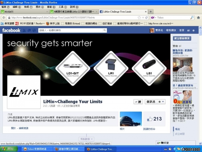The height and width of the screenshot is (152, 202).
Task: Switch to the LiMix LD1 recorder tab
Action: coord(74,12)
